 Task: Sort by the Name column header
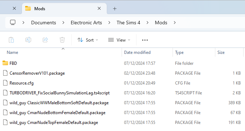click(12, 52)
